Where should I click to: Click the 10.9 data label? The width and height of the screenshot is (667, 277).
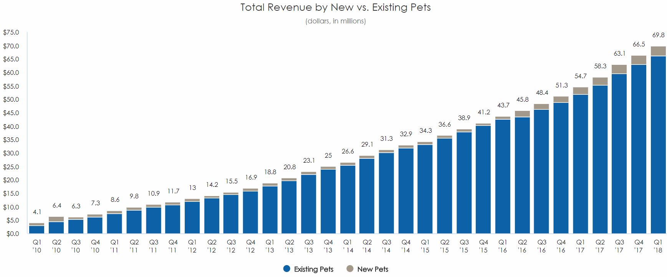[x=154, y=193]
